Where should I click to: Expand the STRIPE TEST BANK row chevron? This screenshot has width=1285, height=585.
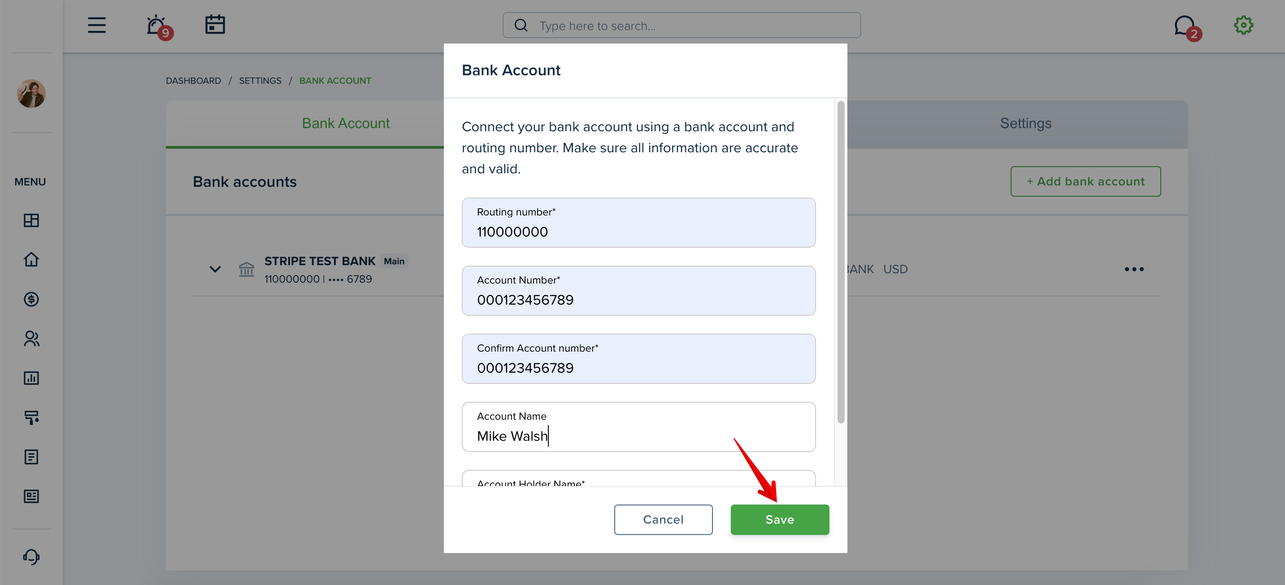pos(214,269)
